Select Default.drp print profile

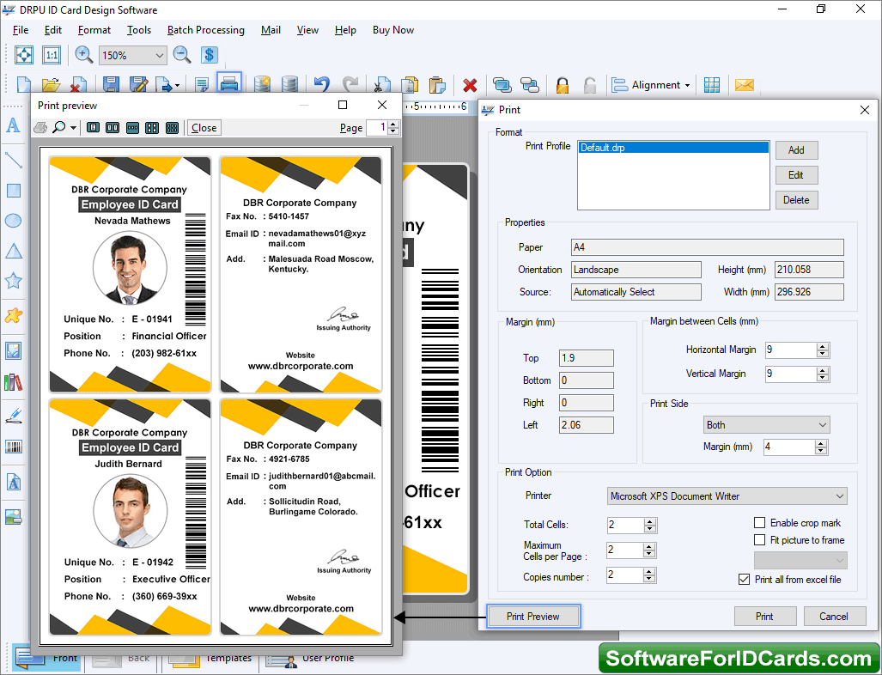pos(673,148)
